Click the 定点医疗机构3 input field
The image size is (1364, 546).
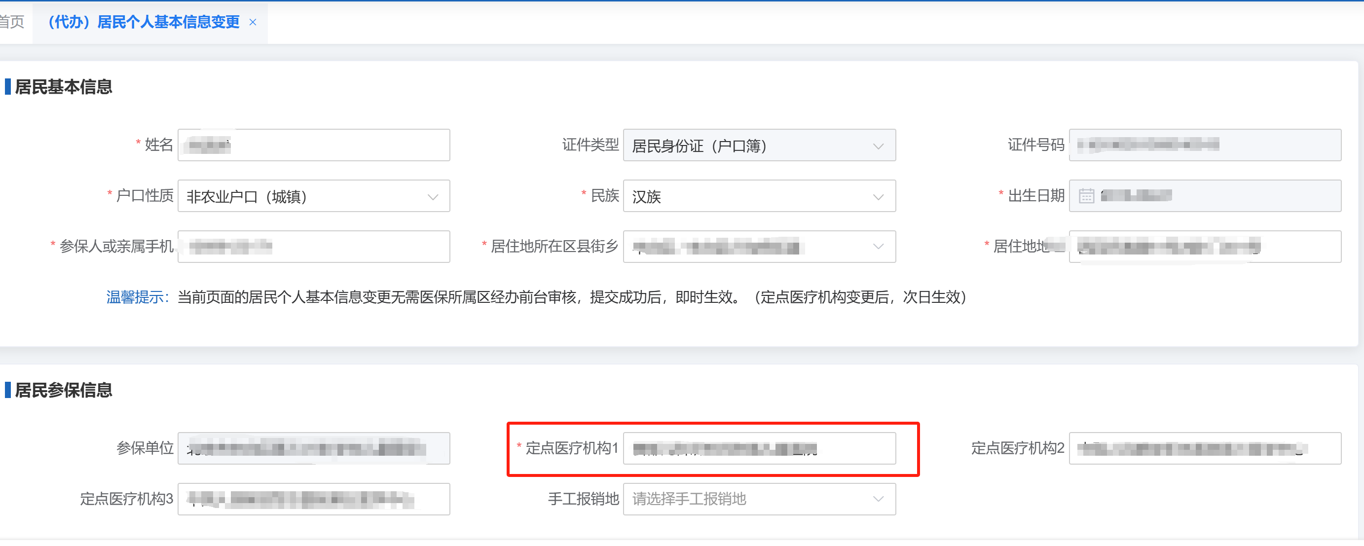click(313, 500)
